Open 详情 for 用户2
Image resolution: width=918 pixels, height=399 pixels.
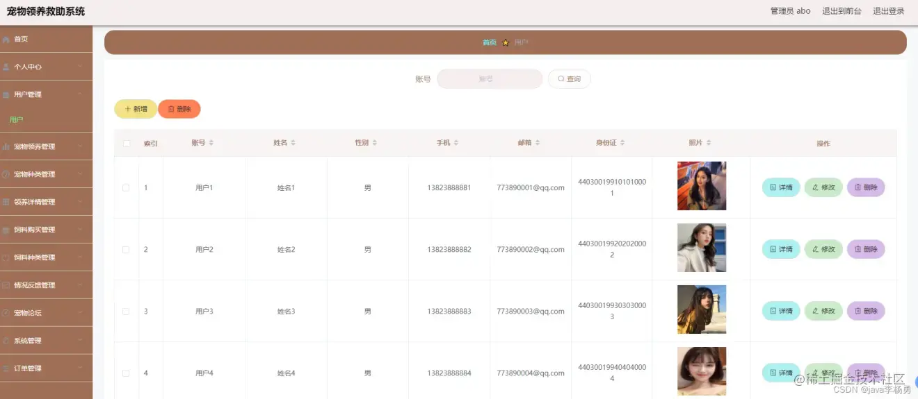(x=781, y=249)
